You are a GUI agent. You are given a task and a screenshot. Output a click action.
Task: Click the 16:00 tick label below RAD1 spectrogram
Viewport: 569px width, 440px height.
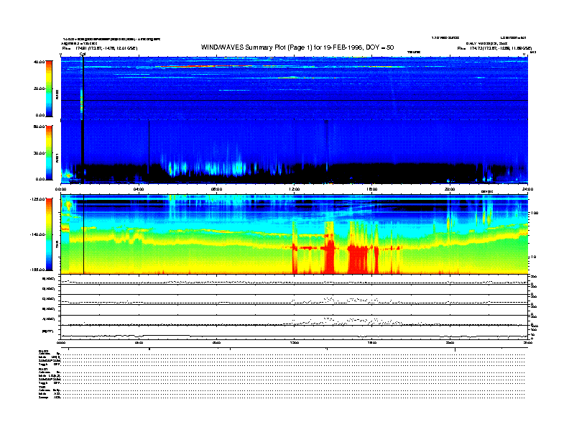coord(372,189)
